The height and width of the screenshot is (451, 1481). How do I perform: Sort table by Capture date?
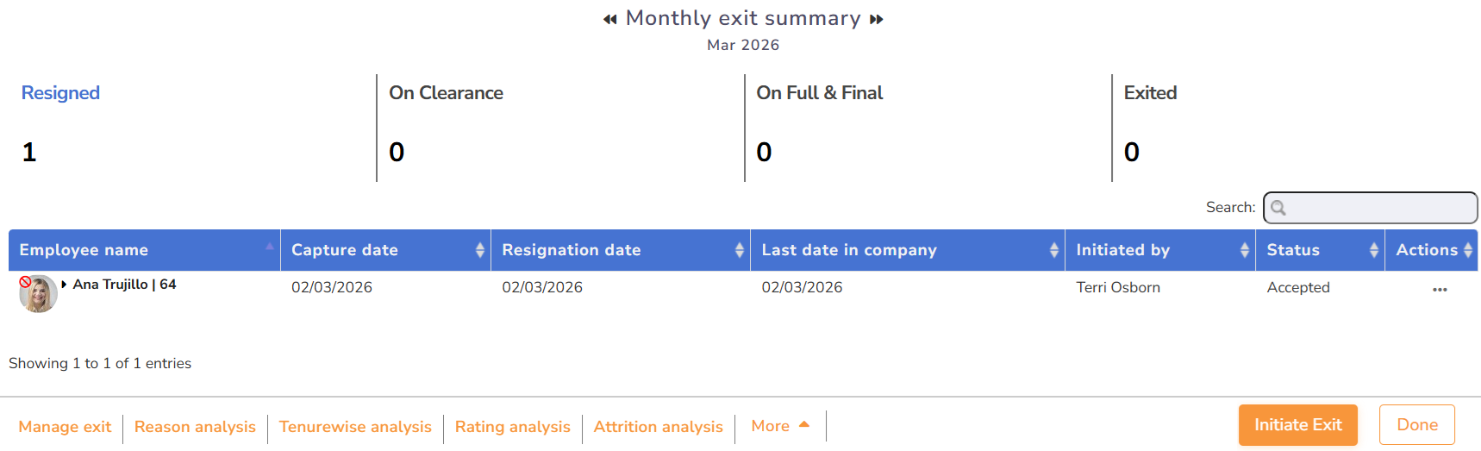tap(384, 250)
